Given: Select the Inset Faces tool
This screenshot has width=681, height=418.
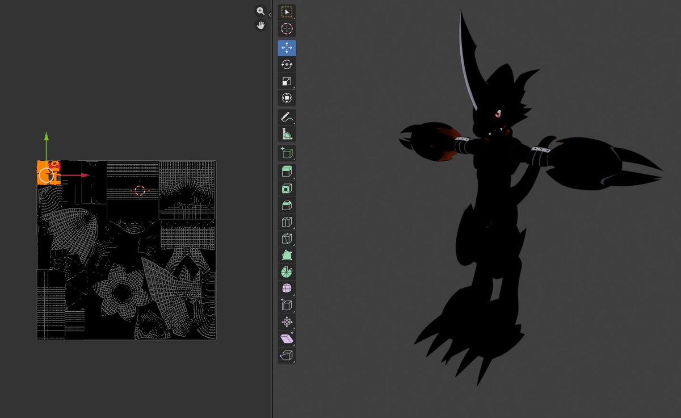Looking at the screenshot, I should click(x=287, y=189).
